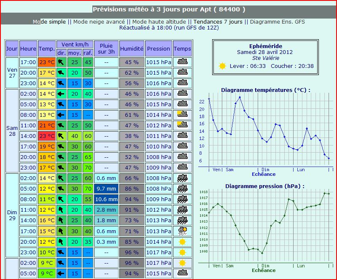Click the Ephéméride sun icon
The image size is (337, 280).
(x=222, y=66)
